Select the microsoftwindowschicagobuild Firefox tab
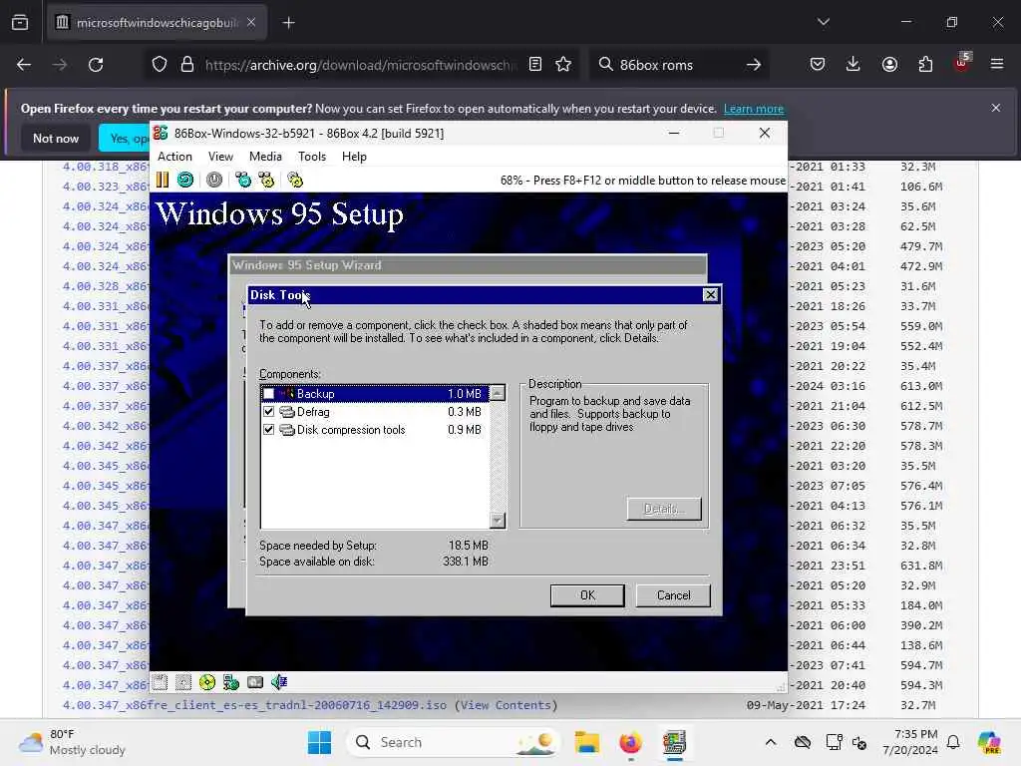 click(157, 23)
